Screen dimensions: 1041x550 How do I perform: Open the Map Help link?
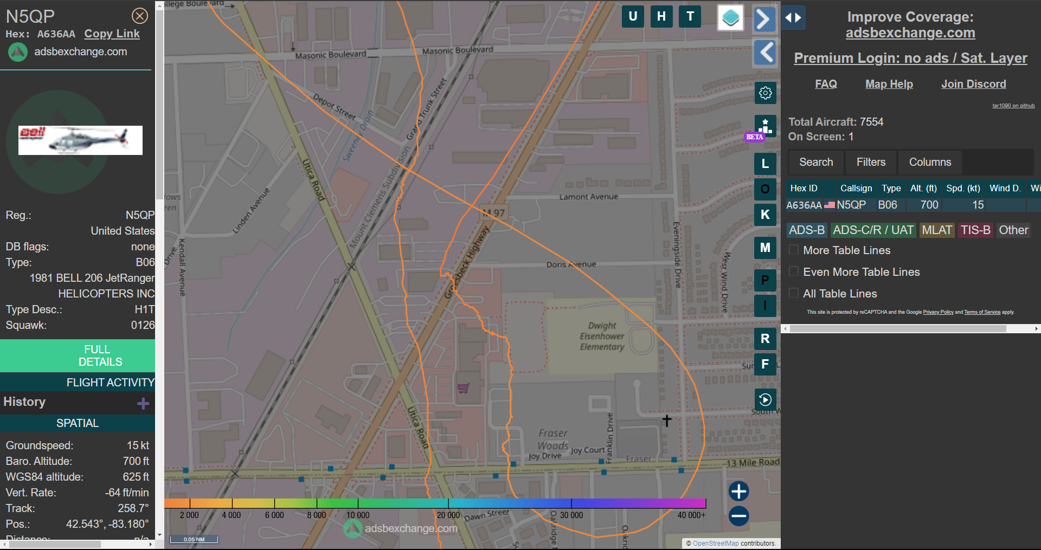[889, 84]
